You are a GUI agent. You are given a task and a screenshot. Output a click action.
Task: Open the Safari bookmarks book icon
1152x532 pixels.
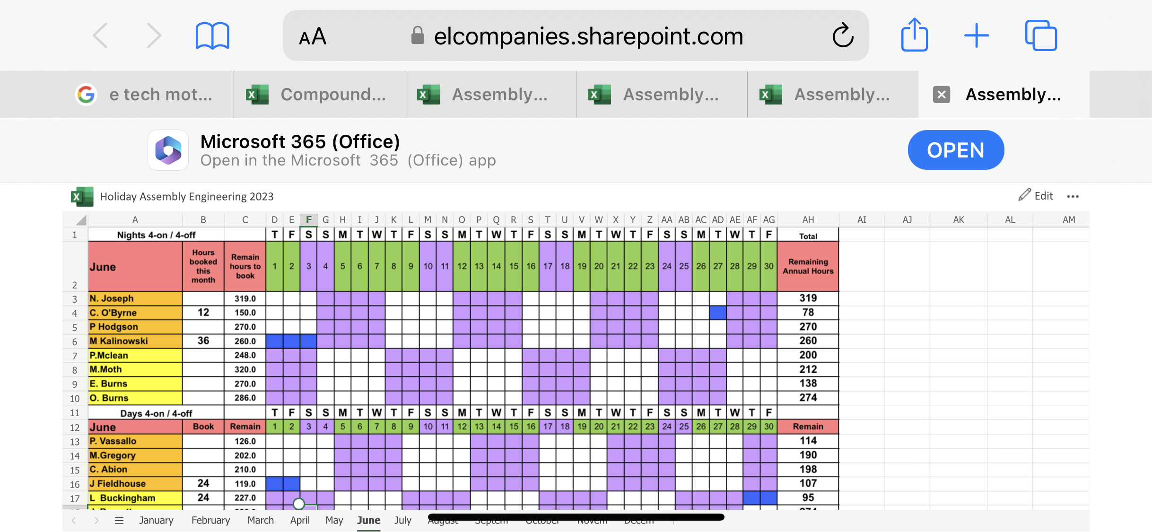coord(212,36)
